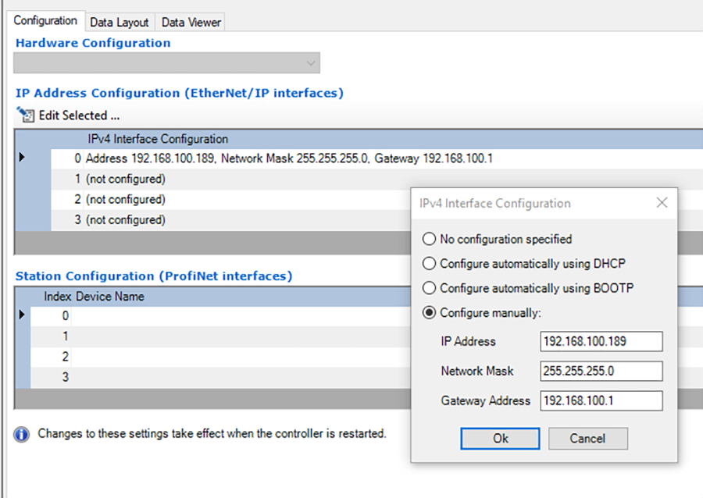Choose Configure automatically using BOOTP

click(429, 288)
